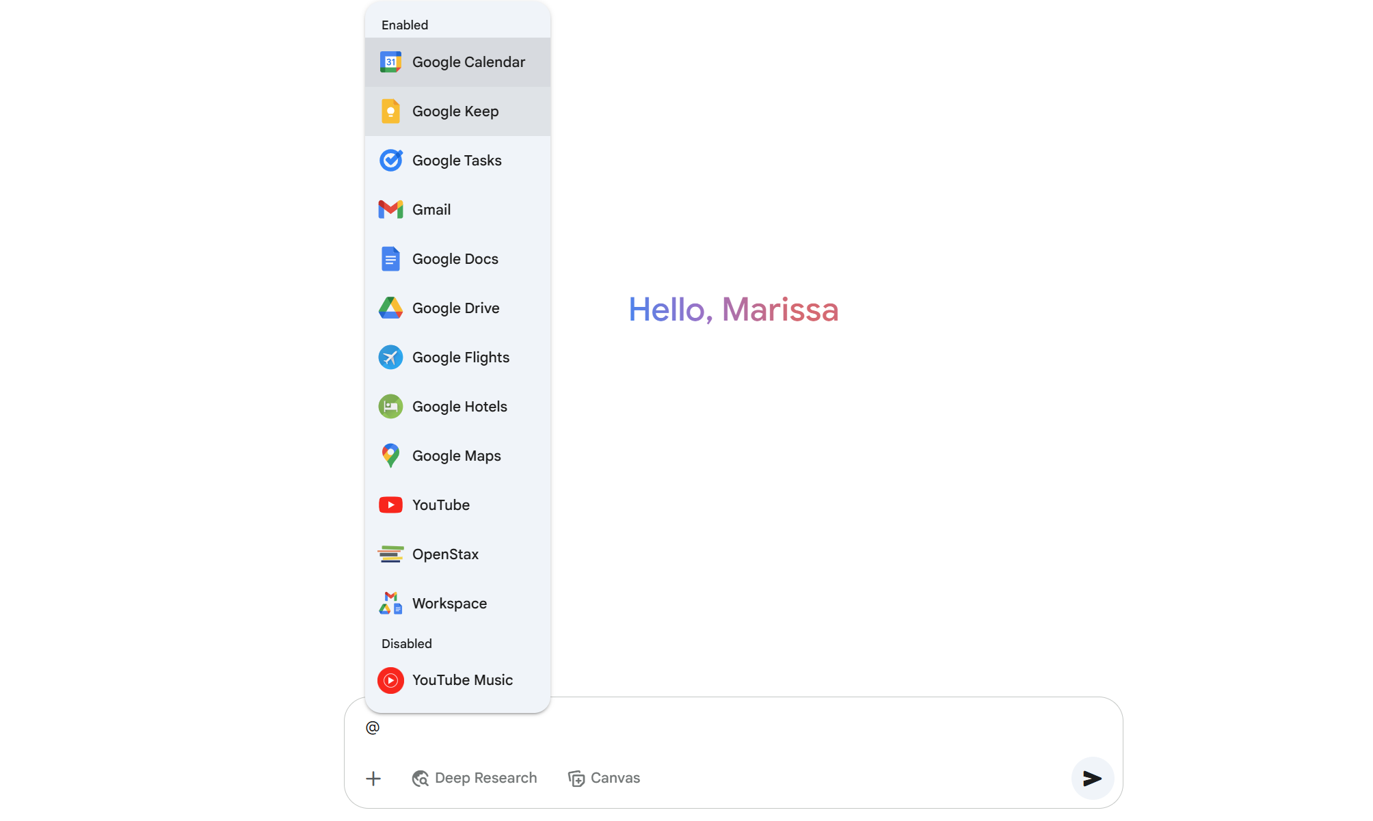This screenshot has width=1373, height=821.
Task: Click the Google Flights airplane icon
Action: pyautogui.click(x=390, y=358)
